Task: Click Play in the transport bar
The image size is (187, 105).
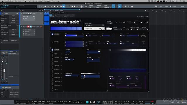Action: (91, 102)
